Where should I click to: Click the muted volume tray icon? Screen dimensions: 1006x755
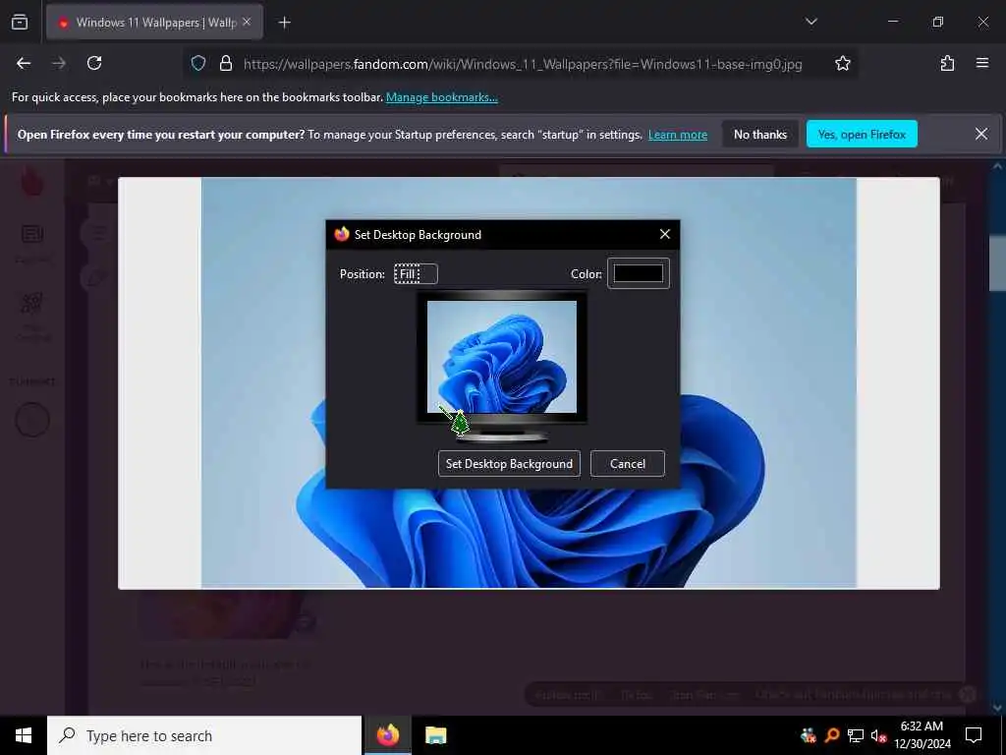click(x=878, y=735)
